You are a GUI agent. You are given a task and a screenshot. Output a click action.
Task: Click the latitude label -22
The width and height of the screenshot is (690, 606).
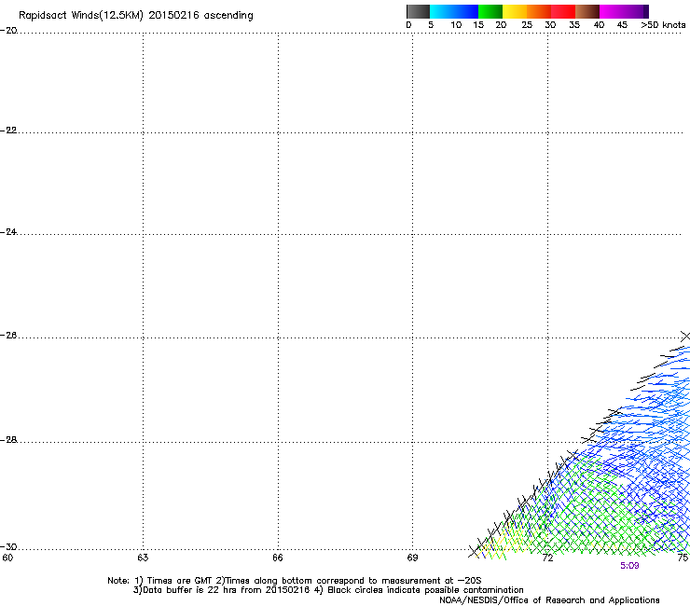coord(8,131)
